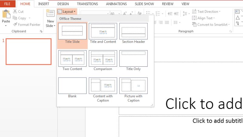Open the Clipboard dialog launcher
Screen dimensions: 243x137
(x=41, y=31)
